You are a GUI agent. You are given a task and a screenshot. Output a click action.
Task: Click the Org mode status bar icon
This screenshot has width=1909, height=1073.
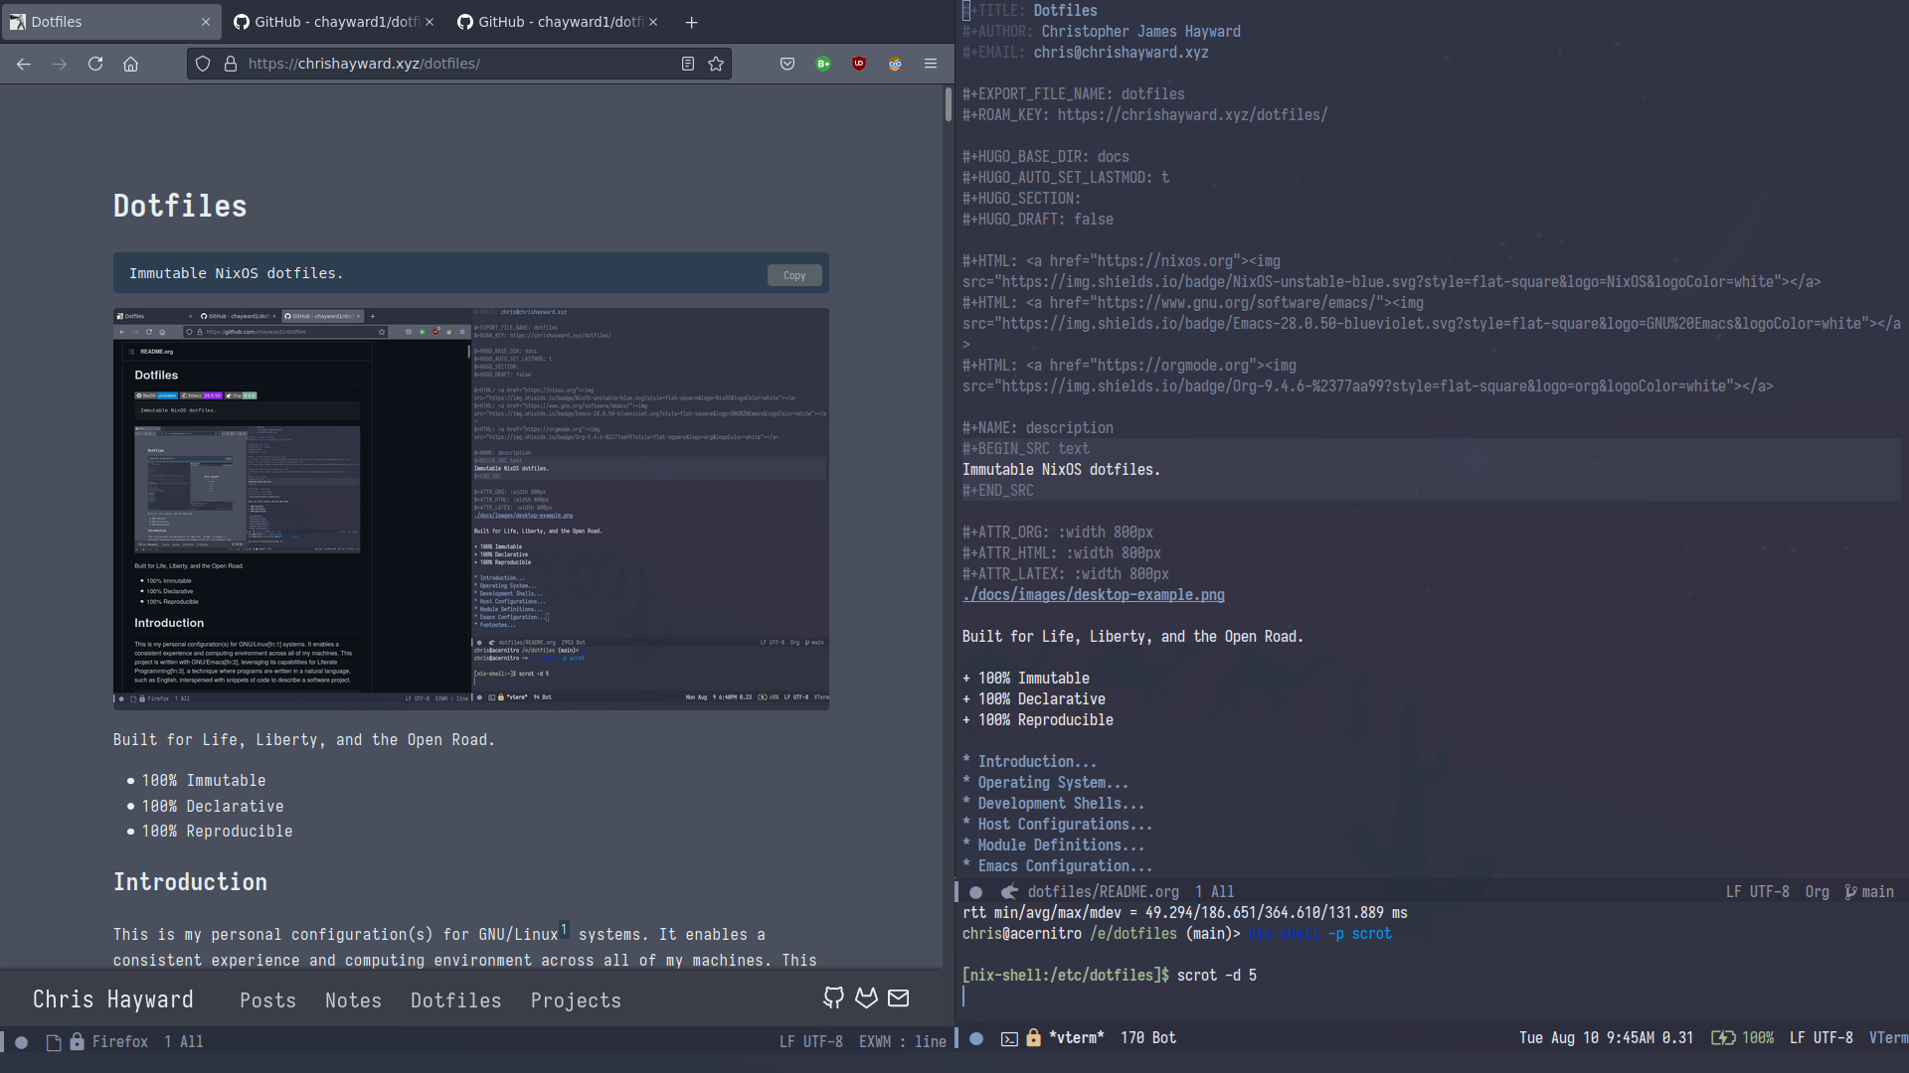[x=1816, y=891]
